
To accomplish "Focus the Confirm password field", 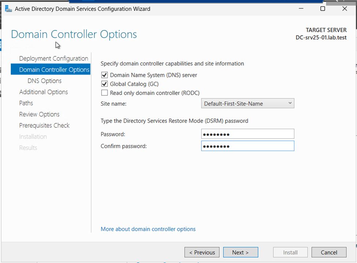I will click(x=248, y=146).
